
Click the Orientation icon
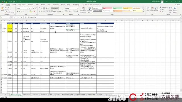point(47,8)
